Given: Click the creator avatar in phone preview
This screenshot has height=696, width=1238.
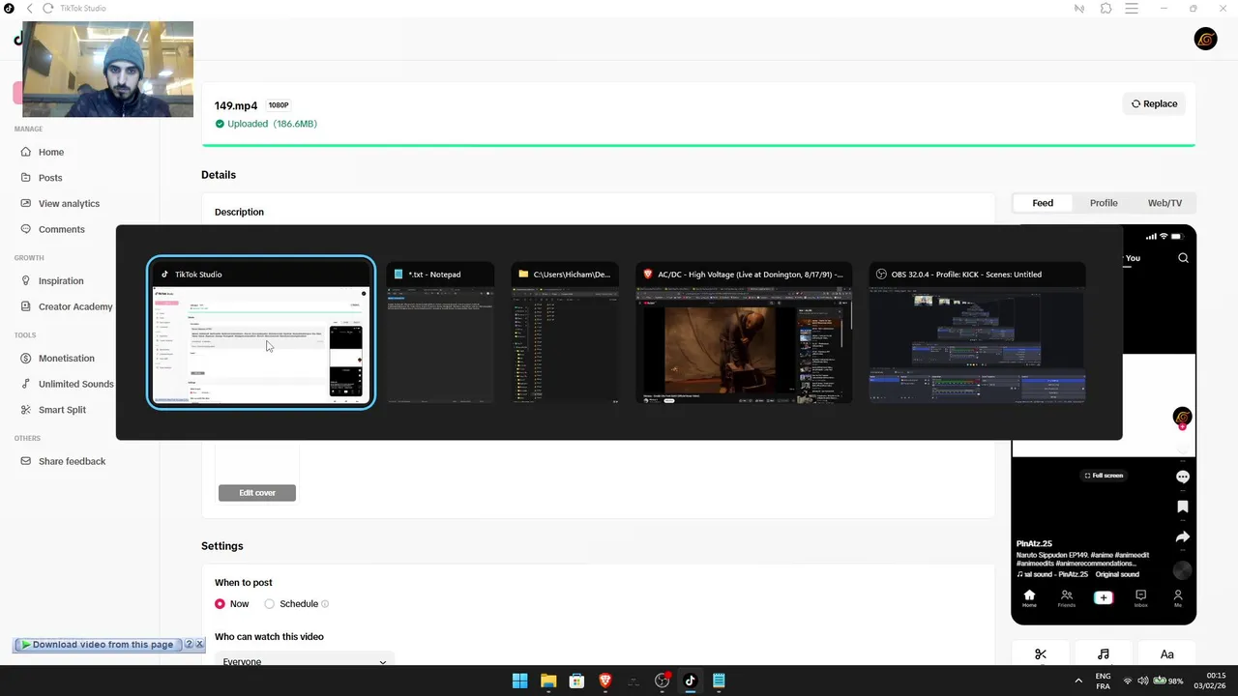Looking at the screenshot, I should (x=1182, y=417).
